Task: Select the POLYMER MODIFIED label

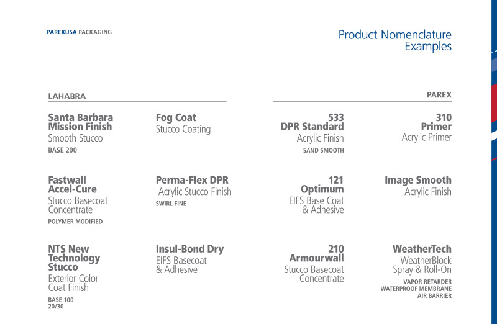Action: (x=75, y=222)
